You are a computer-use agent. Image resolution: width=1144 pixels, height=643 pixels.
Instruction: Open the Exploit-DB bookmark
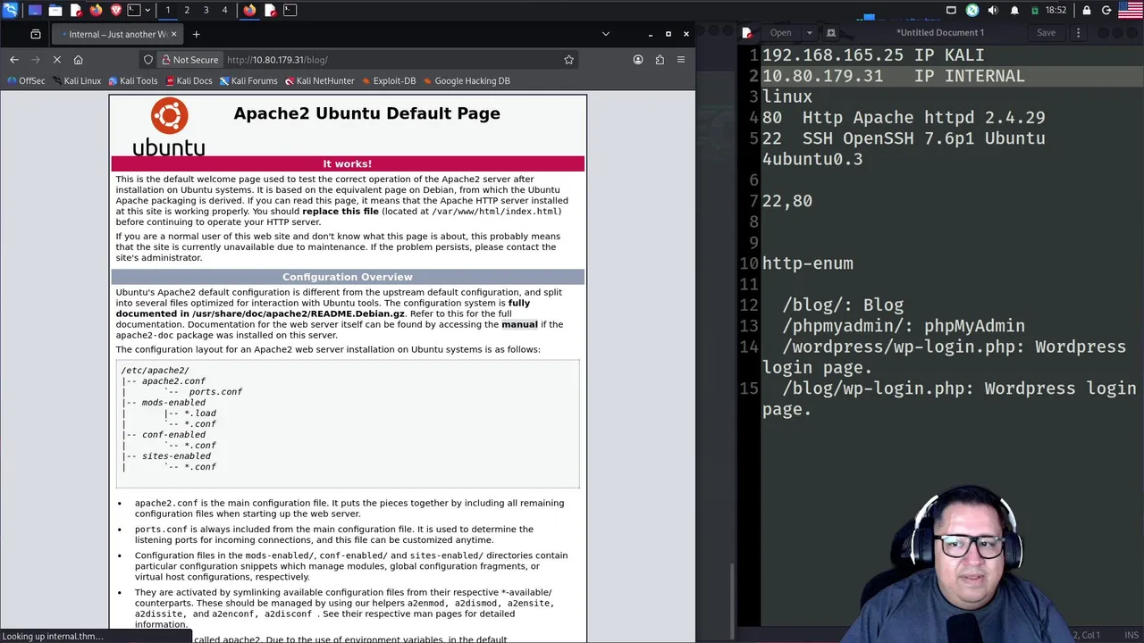389,80
